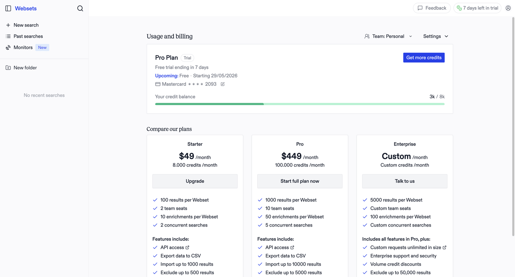Click Exclude up to 50,000 results text
515x277 pixels.
400,273
